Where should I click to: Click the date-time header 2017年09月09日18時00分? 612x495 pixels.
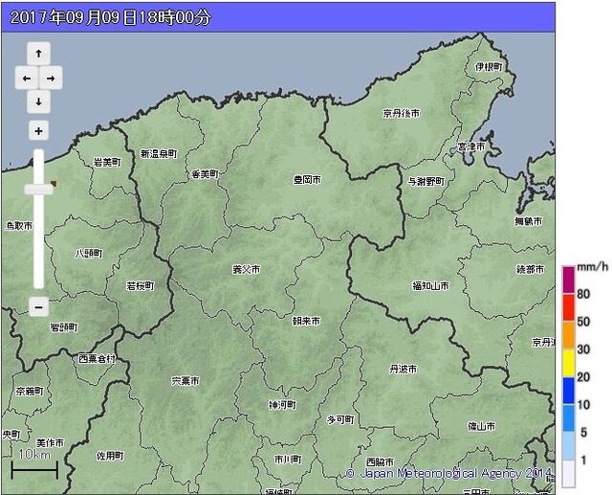[111, 17]
